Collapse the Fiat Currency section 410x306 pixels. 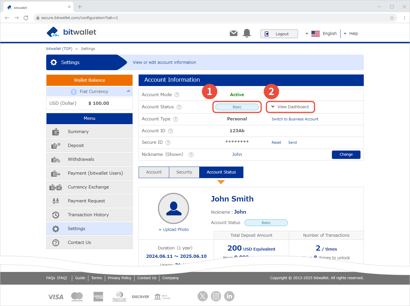(x=128, y=91)
